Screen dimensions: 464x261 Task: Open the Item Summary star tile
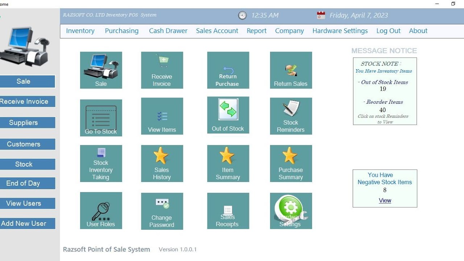coord(228,163)
